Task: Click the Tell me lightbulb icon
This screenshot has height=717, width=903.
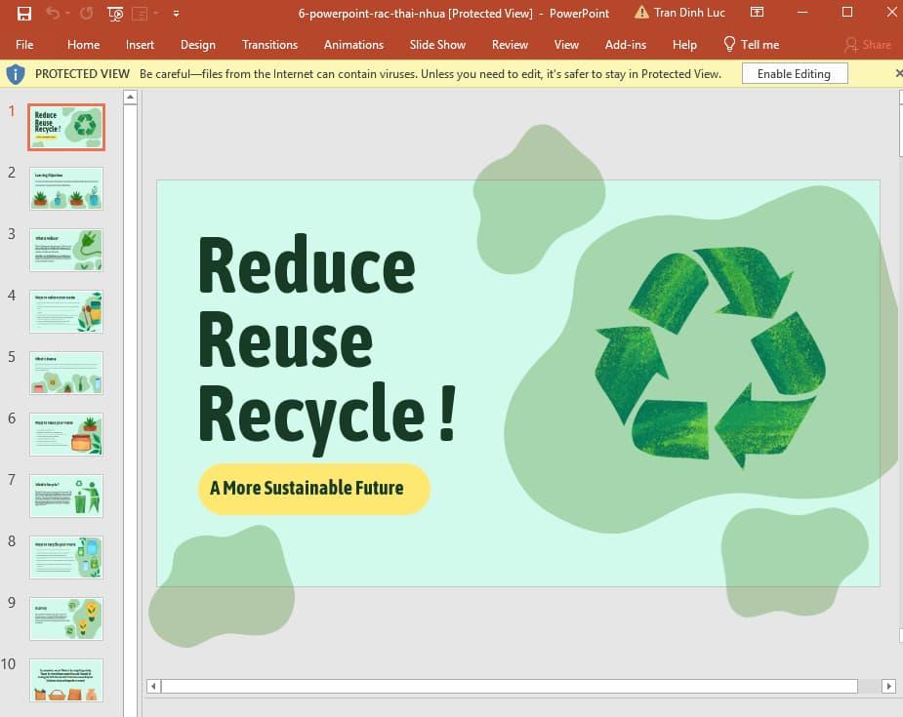Action: [729, 44]
